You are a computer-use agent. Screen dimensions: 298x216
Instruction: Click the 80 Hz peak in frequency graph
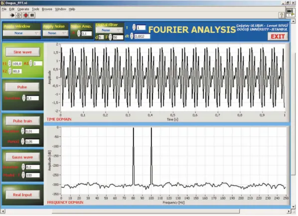(134, 156)
